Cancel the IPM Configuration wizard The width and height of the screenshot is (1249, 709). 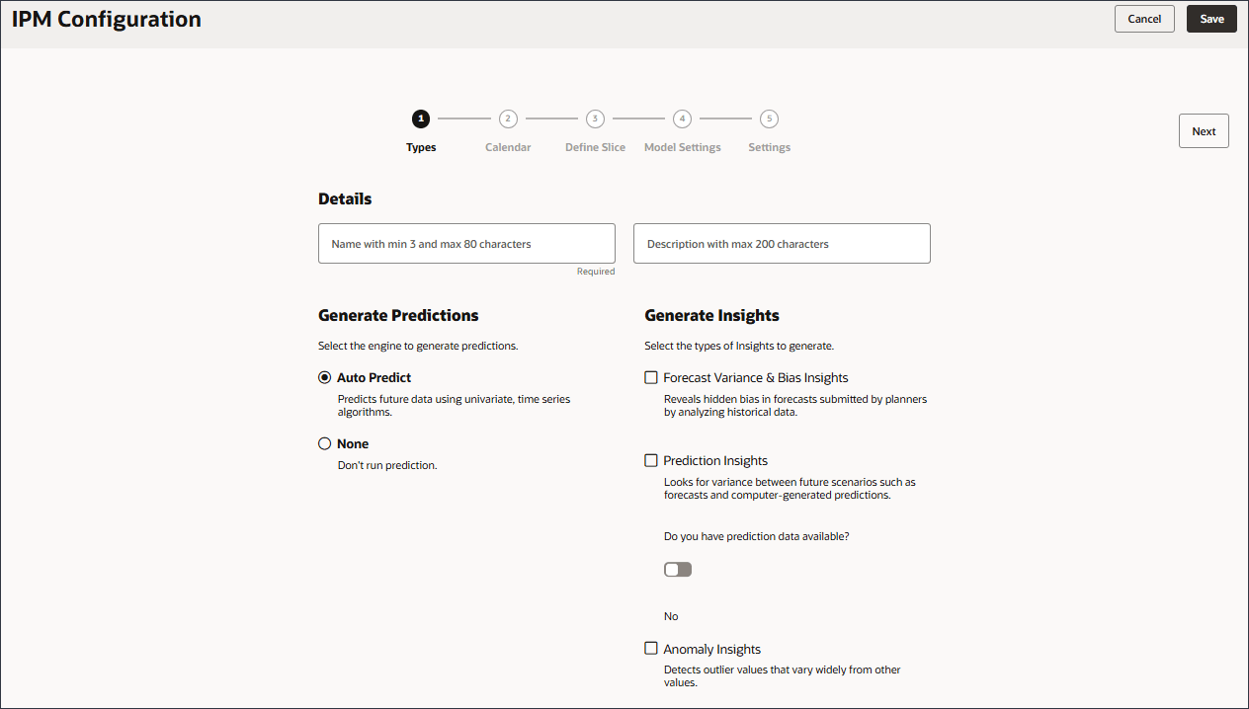(x=1144, y=18)
